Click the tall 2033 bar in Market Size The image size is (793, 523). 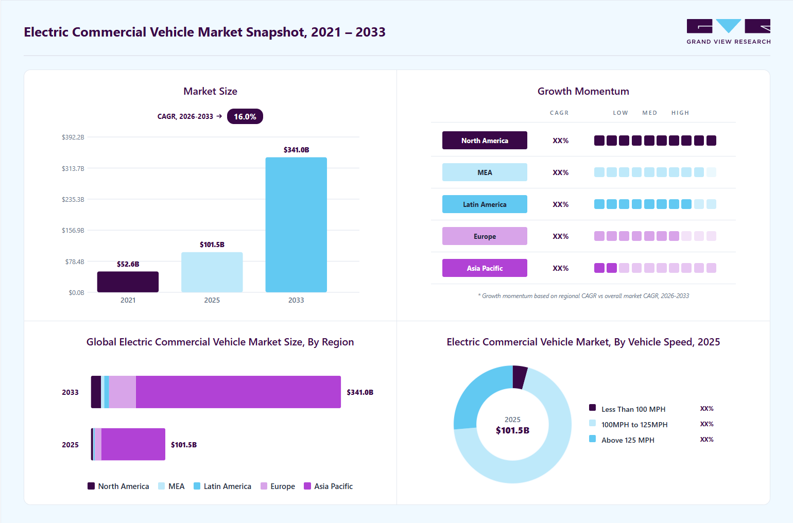[x=296, y=225]
